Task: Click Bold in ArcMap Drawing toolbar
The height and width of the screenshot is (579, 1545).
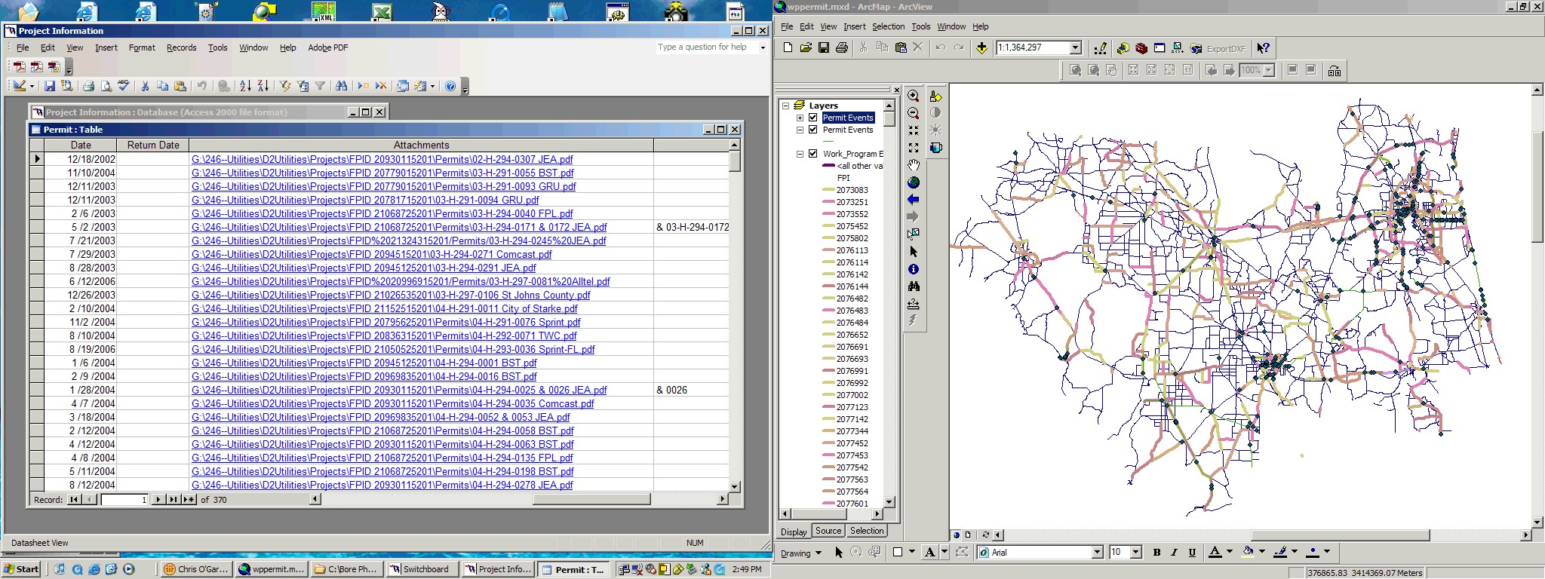Action: [1156, 553]
